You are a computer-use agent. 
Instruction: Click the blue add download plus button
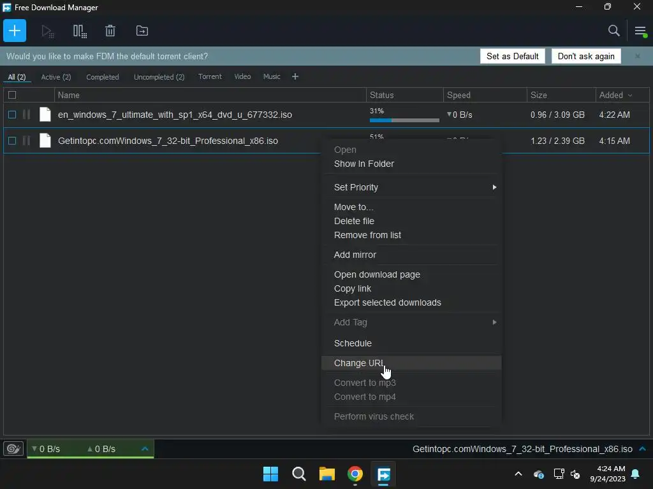pos(15,31)
